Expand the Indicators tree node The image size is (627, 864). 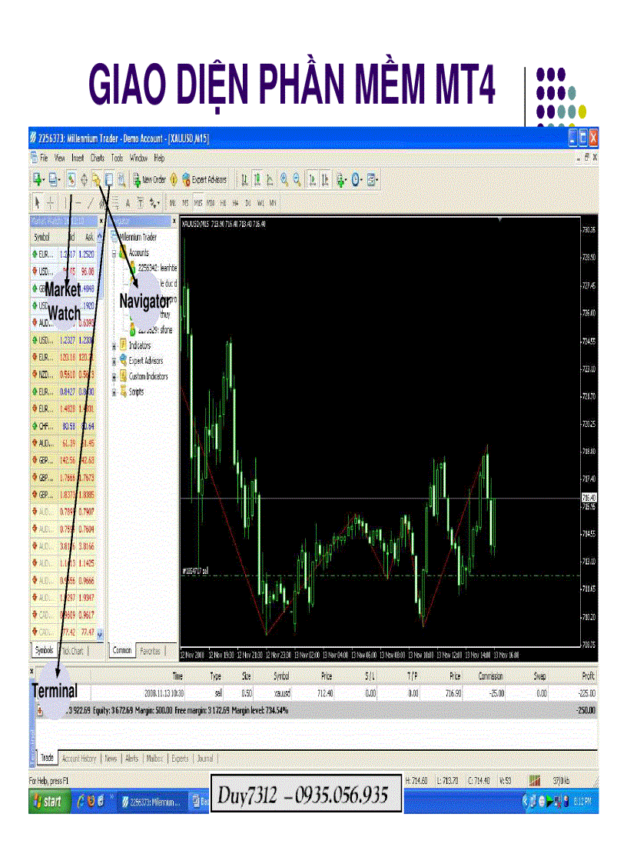point(114,345)
